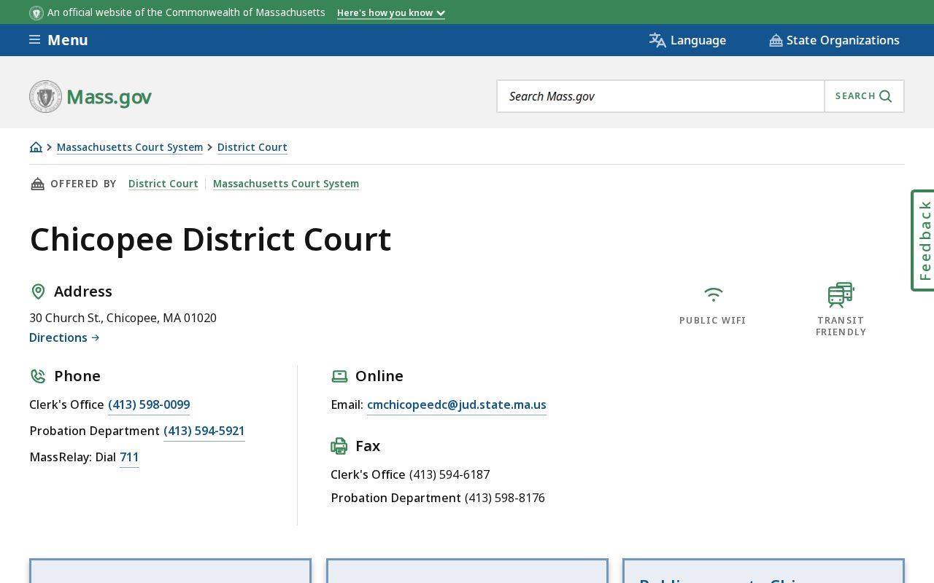The image size is (934, 583).
Task: Click the Transit Friendly bus icon
Action: pyautogui.click(x=841, y=294)
